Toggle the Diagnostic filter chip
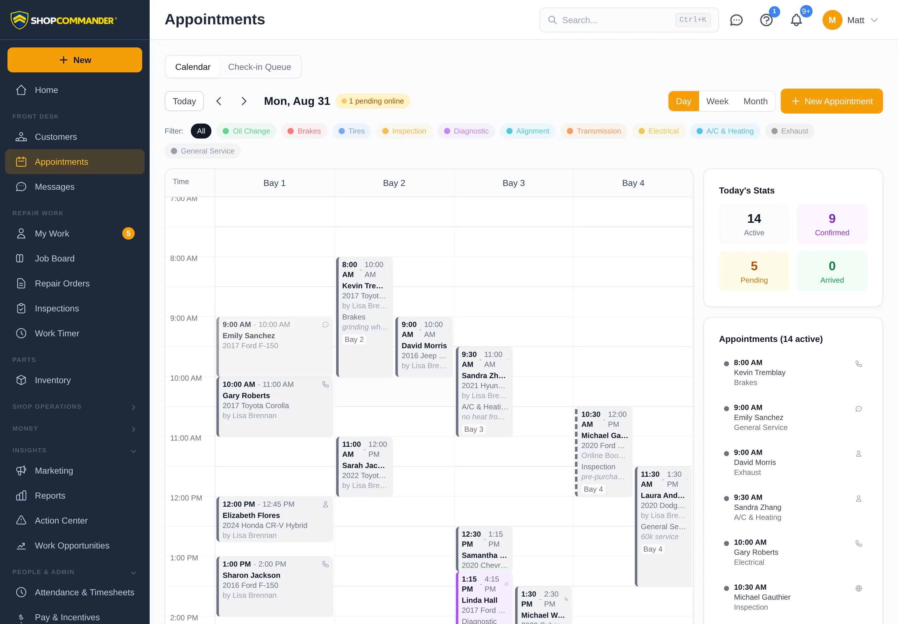Image resolution: width=898 pixels, height=624 pixels. pos(466,131)
